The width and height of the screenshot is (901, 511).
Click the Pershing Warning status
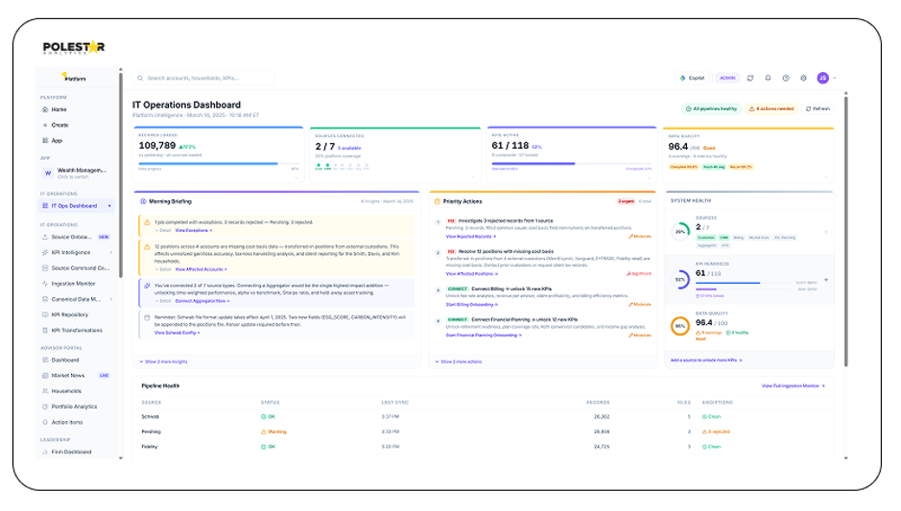[x=273, y=431]
